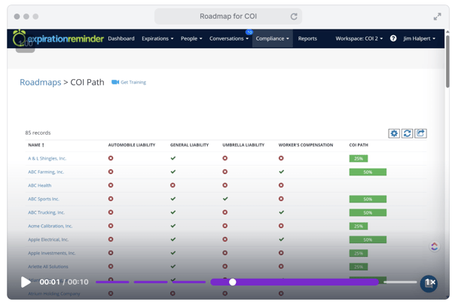452x305 pixels.
Task: Click the Roadmaps breadcrumb link
Action: 41,82
